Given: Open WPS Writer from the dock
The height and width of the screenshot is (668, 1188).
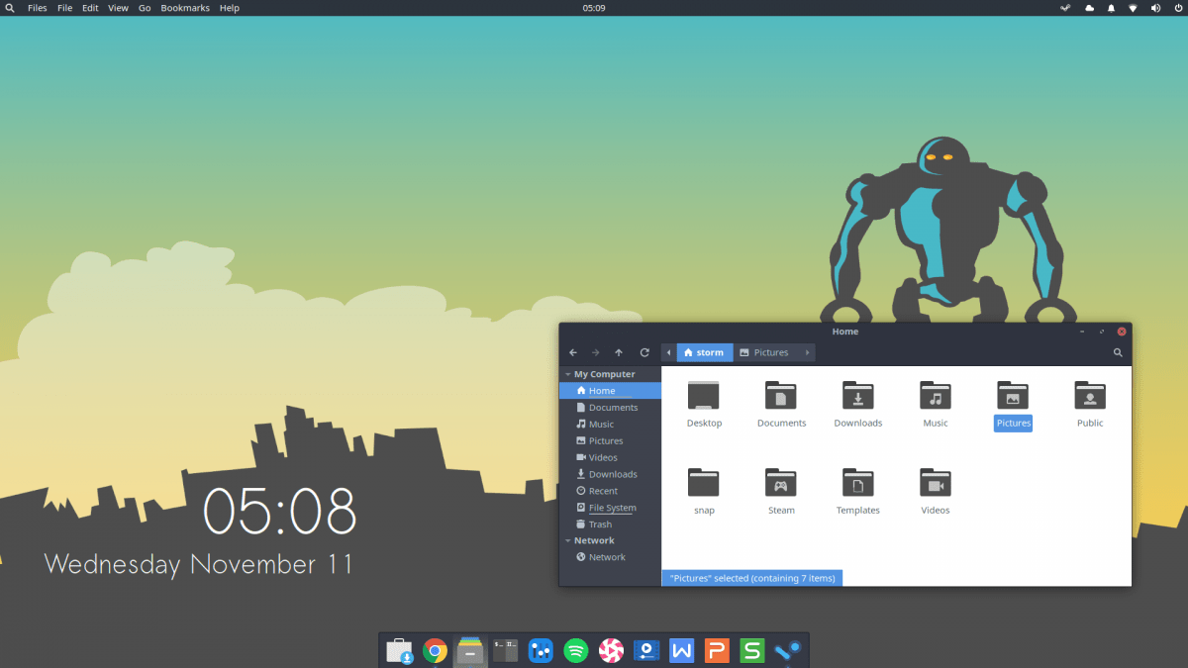Looking at the screenshot, I should 681,650.
